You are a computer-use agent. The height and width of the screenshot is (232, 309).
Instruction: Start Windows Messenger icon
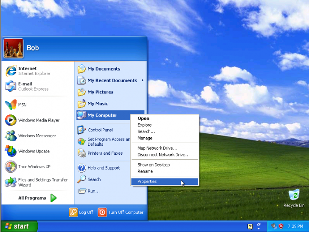coord(11,136)
